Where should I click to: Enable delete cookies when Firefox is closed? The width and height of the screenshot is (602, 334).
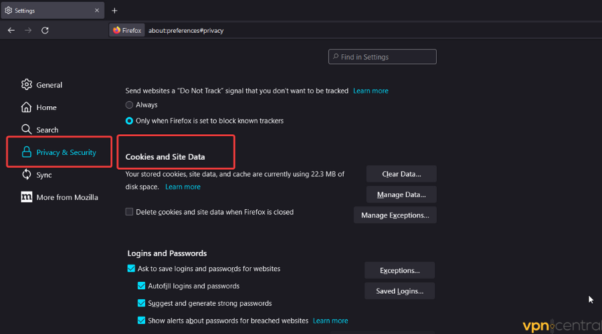[130, 212]
